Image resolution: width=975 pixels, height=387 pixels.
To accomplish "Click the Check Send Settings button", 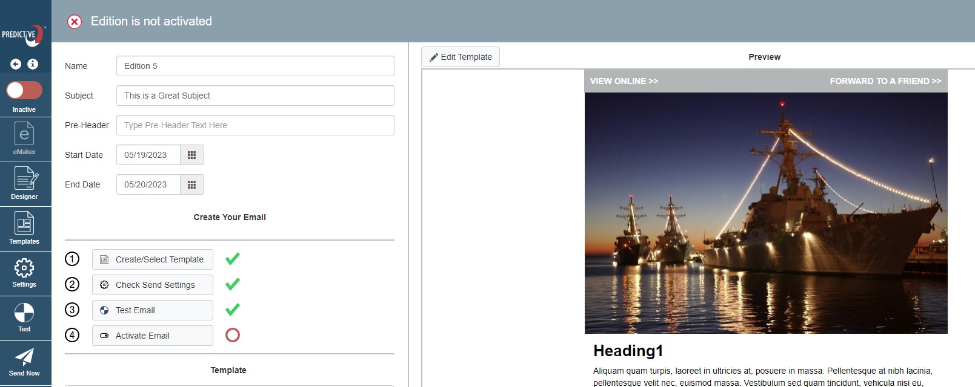I will tap(153, 285).
